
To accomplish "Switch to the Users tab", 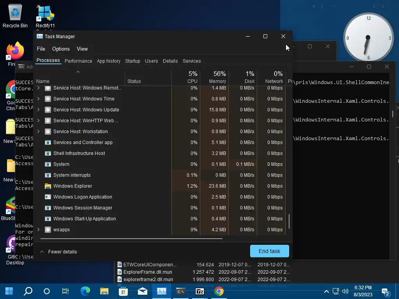I will [x=152, y=61].
